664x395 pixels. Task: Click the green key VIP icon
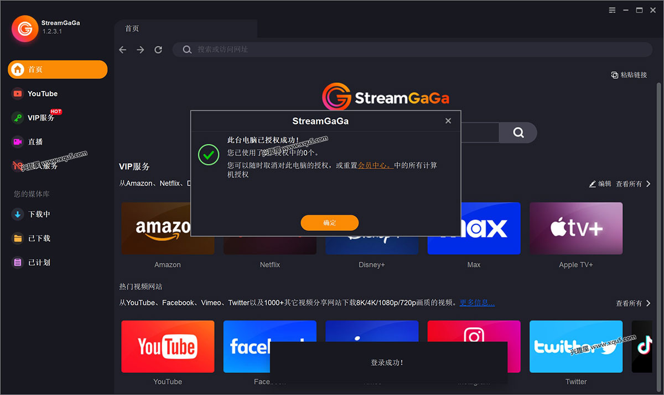pyautogui.click(x=18, y=118)
